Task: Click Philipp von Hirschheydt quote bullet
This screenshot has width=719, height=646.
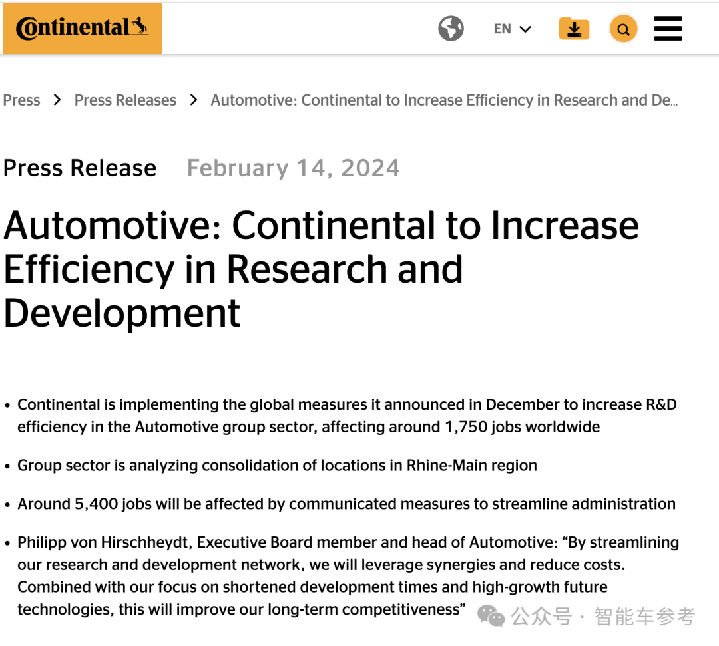Action: [348, 575]
